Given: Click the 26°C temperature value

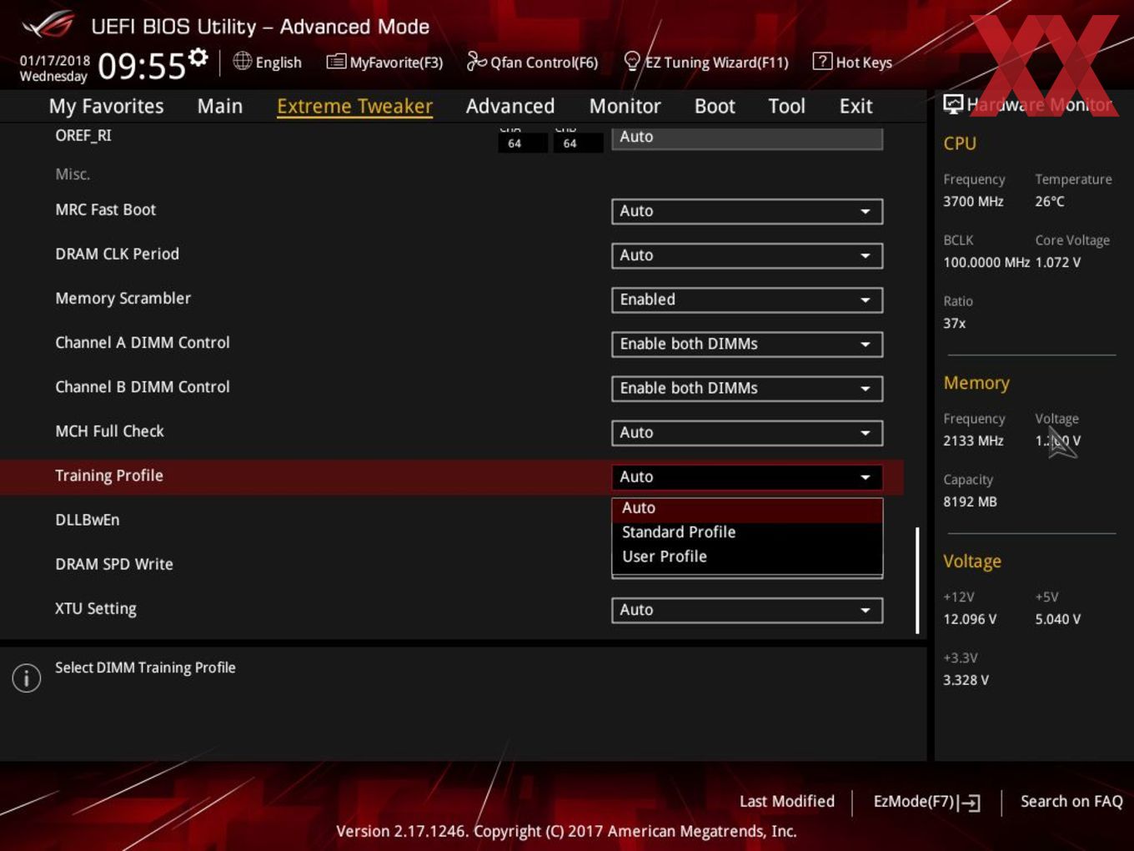Looking at the screenshot, I should pyautogui.click(x=1050, y=201).
